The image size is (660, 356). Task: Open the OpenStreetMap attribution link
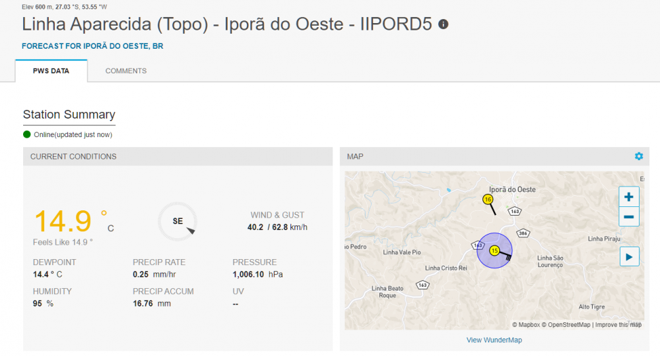coord(569,324)
